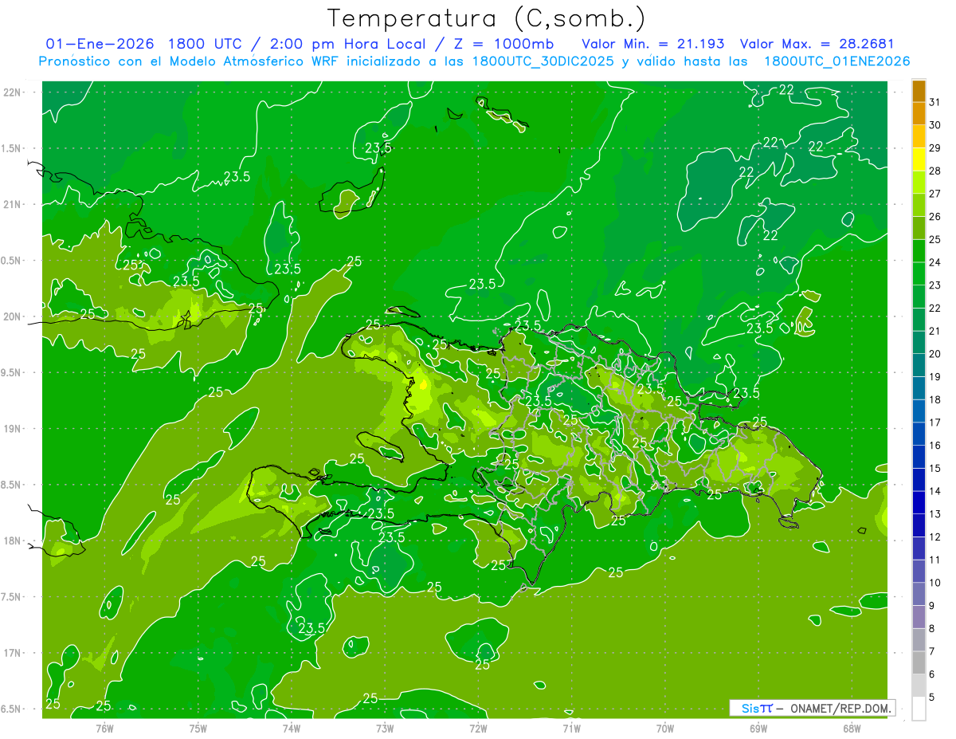Screen dimensions: 956x739
Task: Click the 75W longitude axis label
Action: [x=198, y=728]
